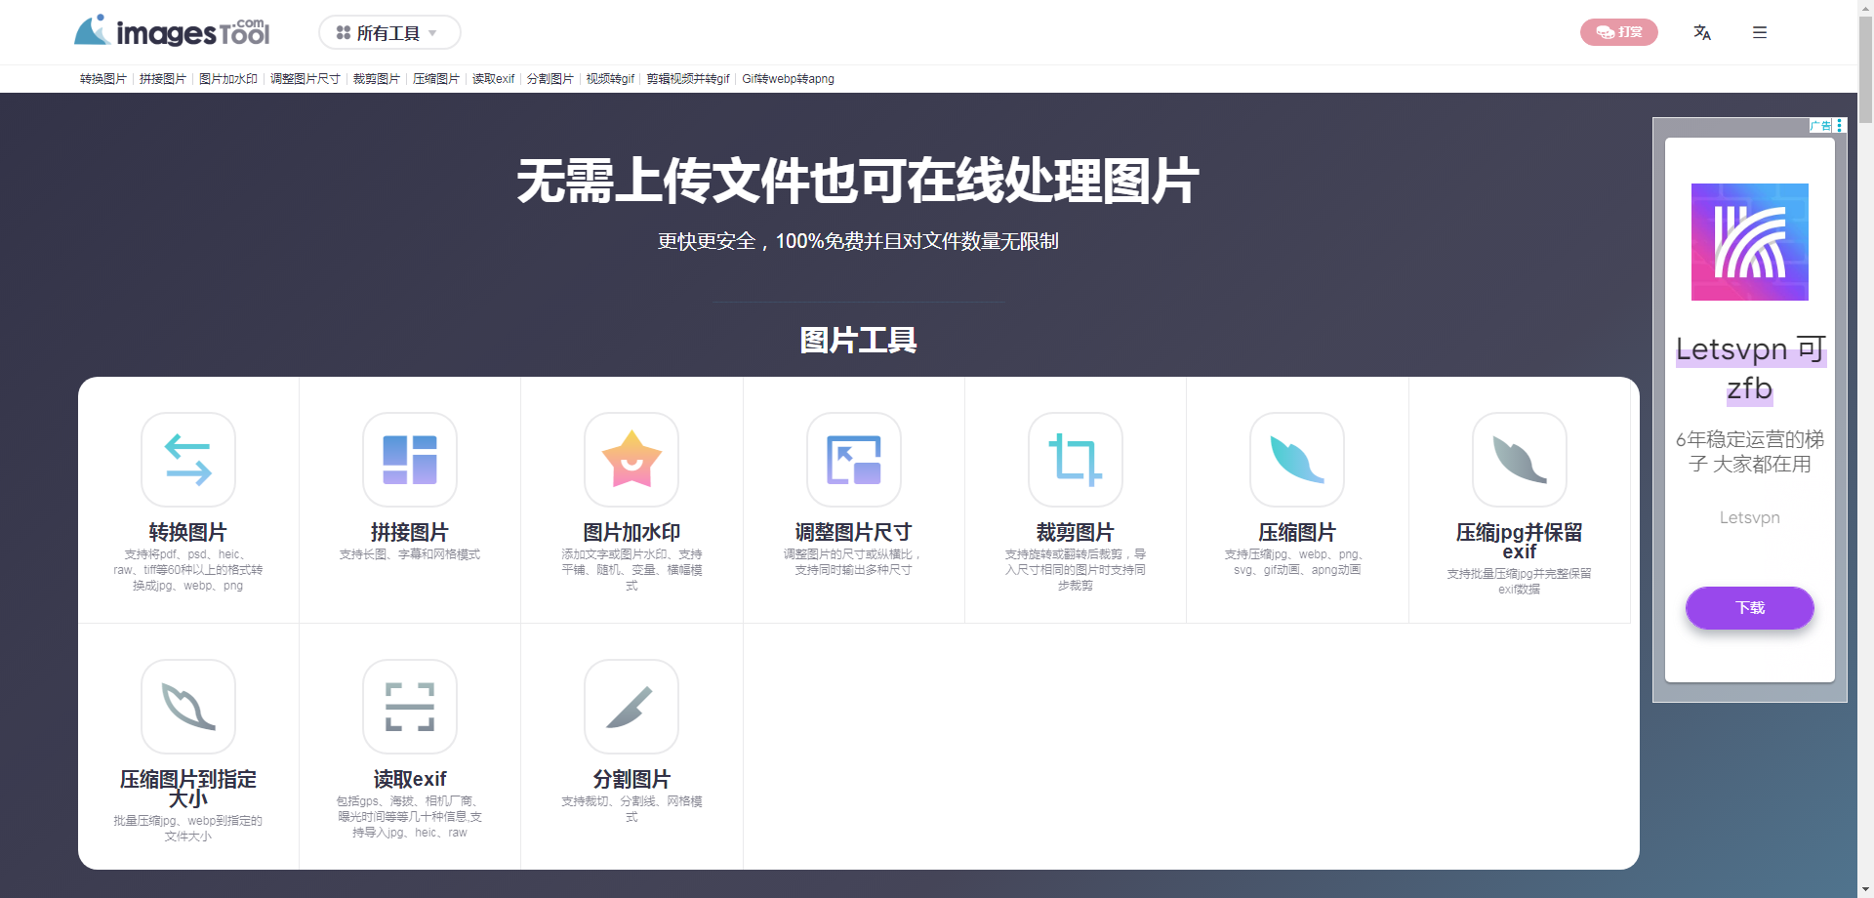Screen dimensions: 1874x898
Task: Click the language translate icon
Action: 1702,32
